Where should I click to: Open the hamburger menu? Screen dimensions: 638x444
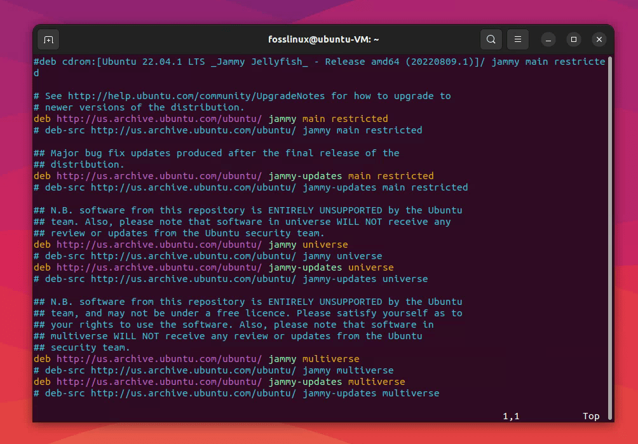coord(517,39)
